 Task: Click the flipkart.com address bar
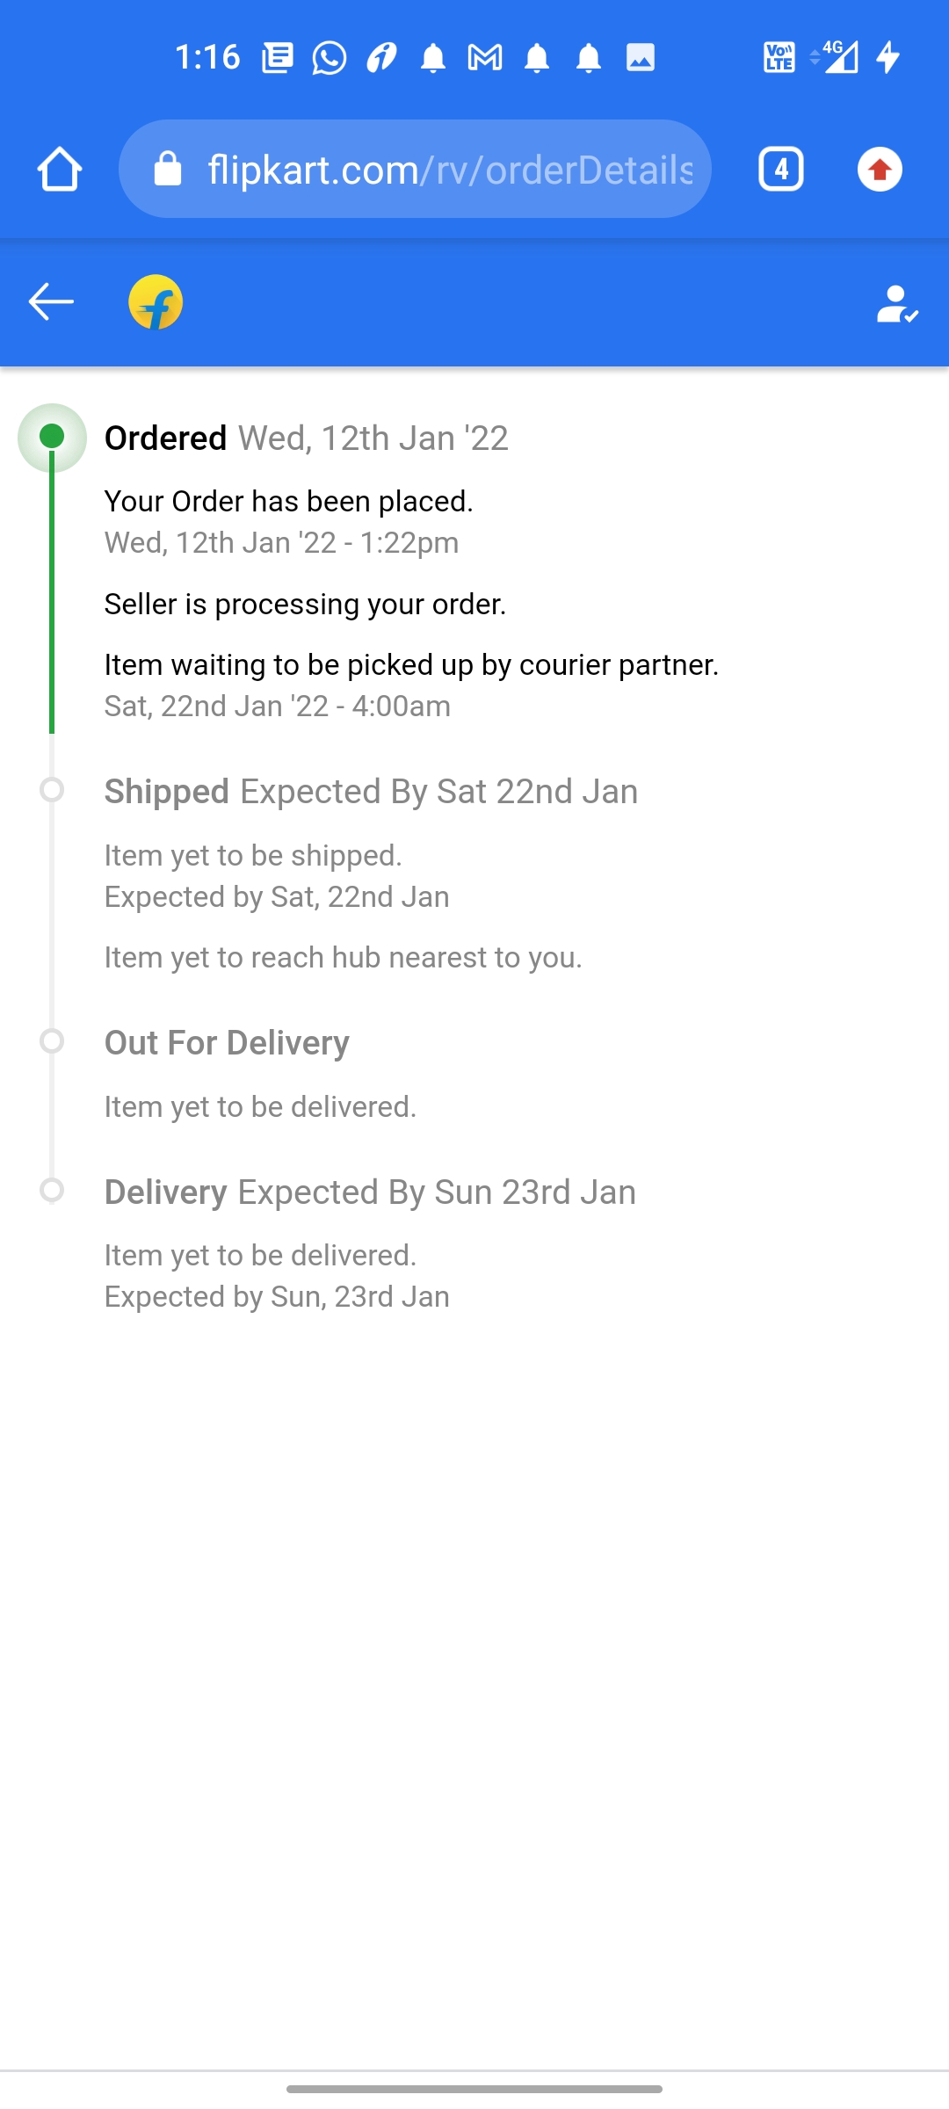[x=448, y=169]
